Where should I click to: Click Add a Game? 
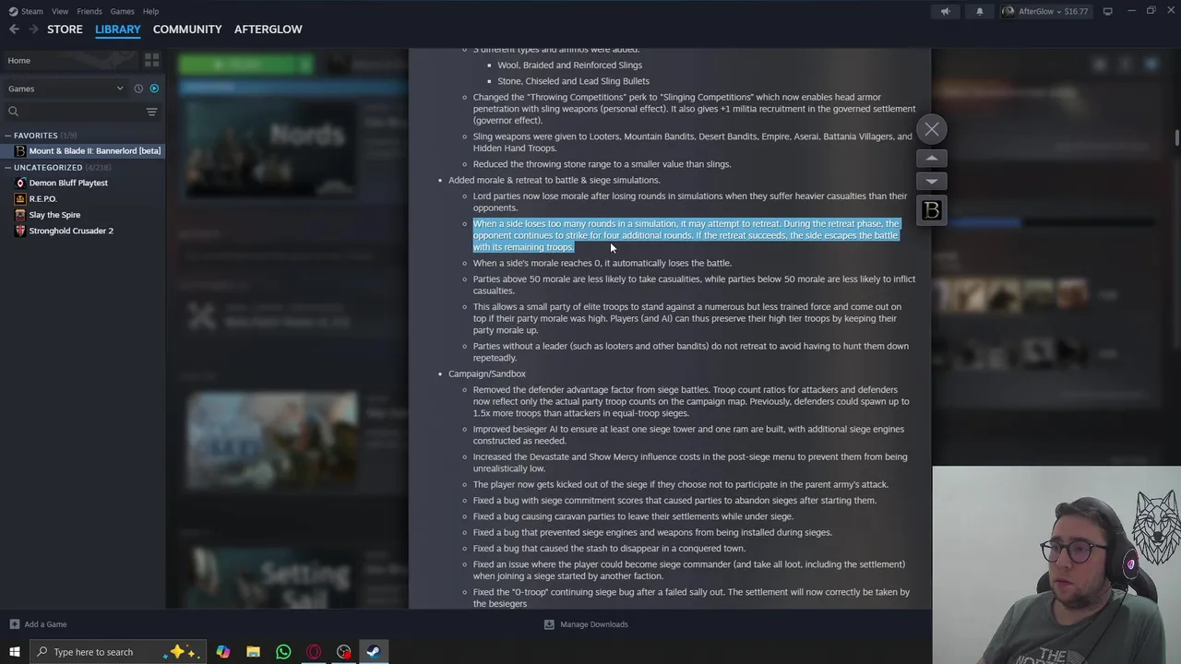coord(38,624)
